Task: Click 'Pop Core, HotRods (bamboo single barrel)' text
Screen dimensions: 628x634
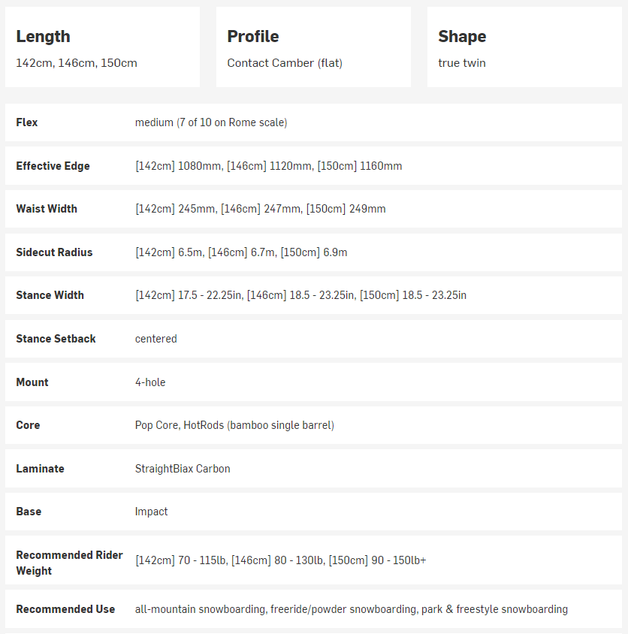Action: click(x=234, y=425)
